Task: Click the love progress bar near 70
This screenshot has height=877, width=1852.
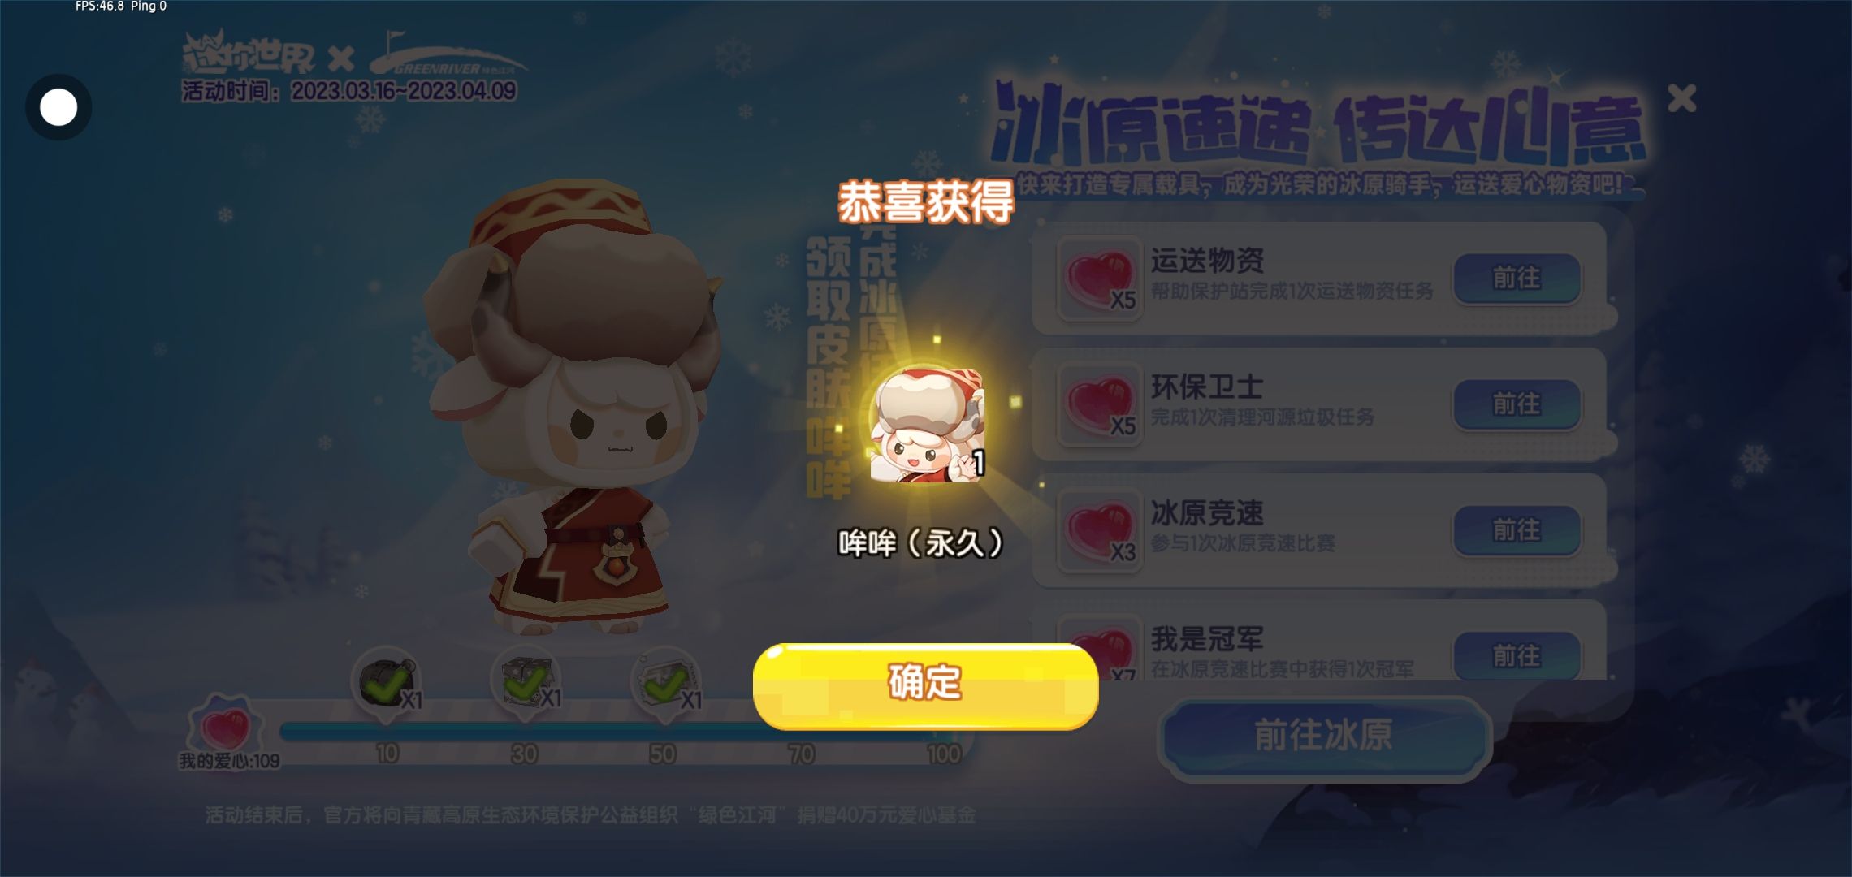Action: point(800,732)
